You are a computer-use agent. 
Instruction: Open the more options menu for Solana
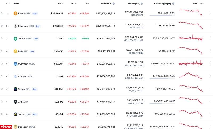210,89
